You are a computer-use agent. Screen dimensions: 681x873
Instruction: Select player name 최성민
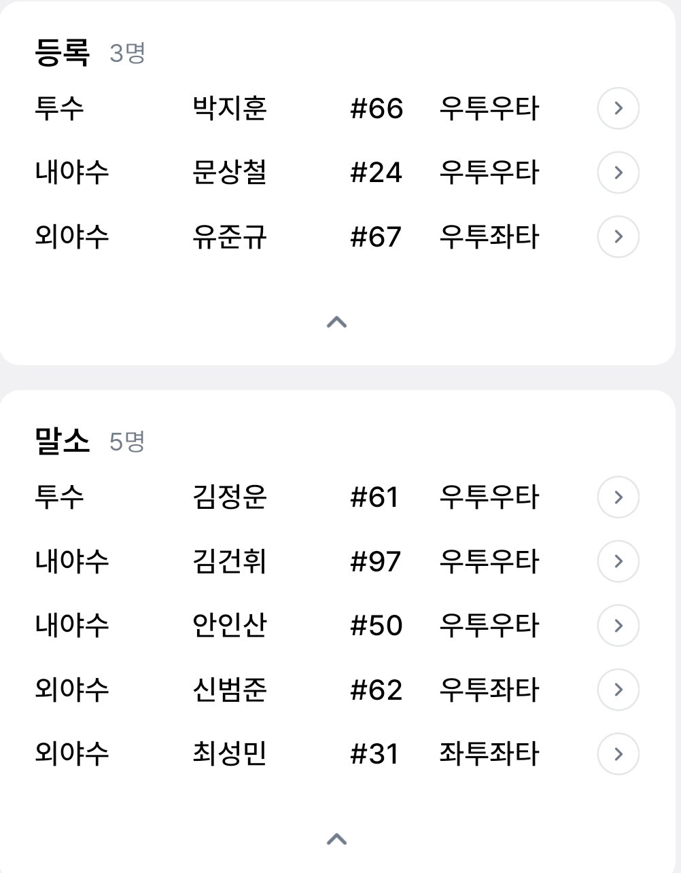tap(230, 754)
